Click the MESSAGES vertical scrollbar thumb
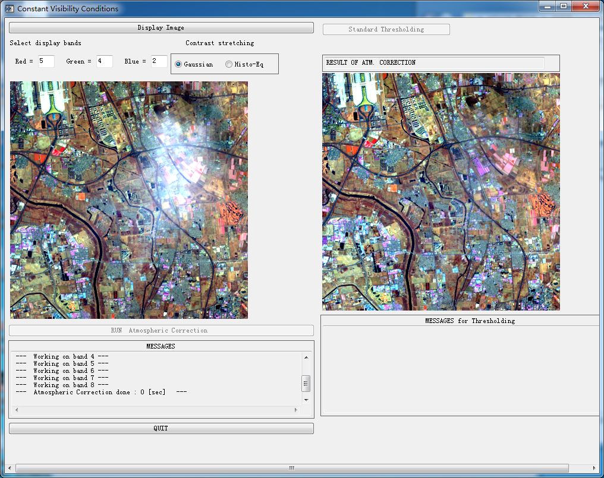 pyautogui.click(x=306, y=383)
